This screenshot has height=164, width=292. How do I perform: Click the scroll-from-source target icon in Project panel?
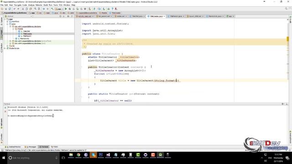click(60, 16)
